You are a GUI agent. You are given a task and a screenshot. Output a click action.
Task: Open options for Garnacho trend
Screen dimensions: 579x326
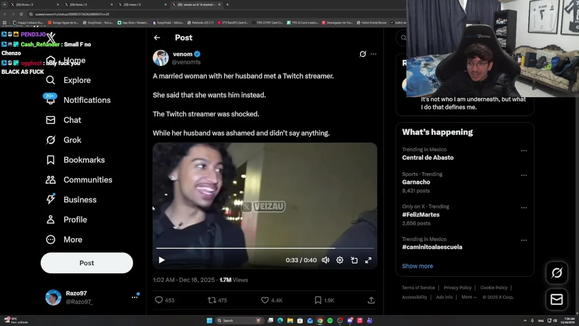524,175
